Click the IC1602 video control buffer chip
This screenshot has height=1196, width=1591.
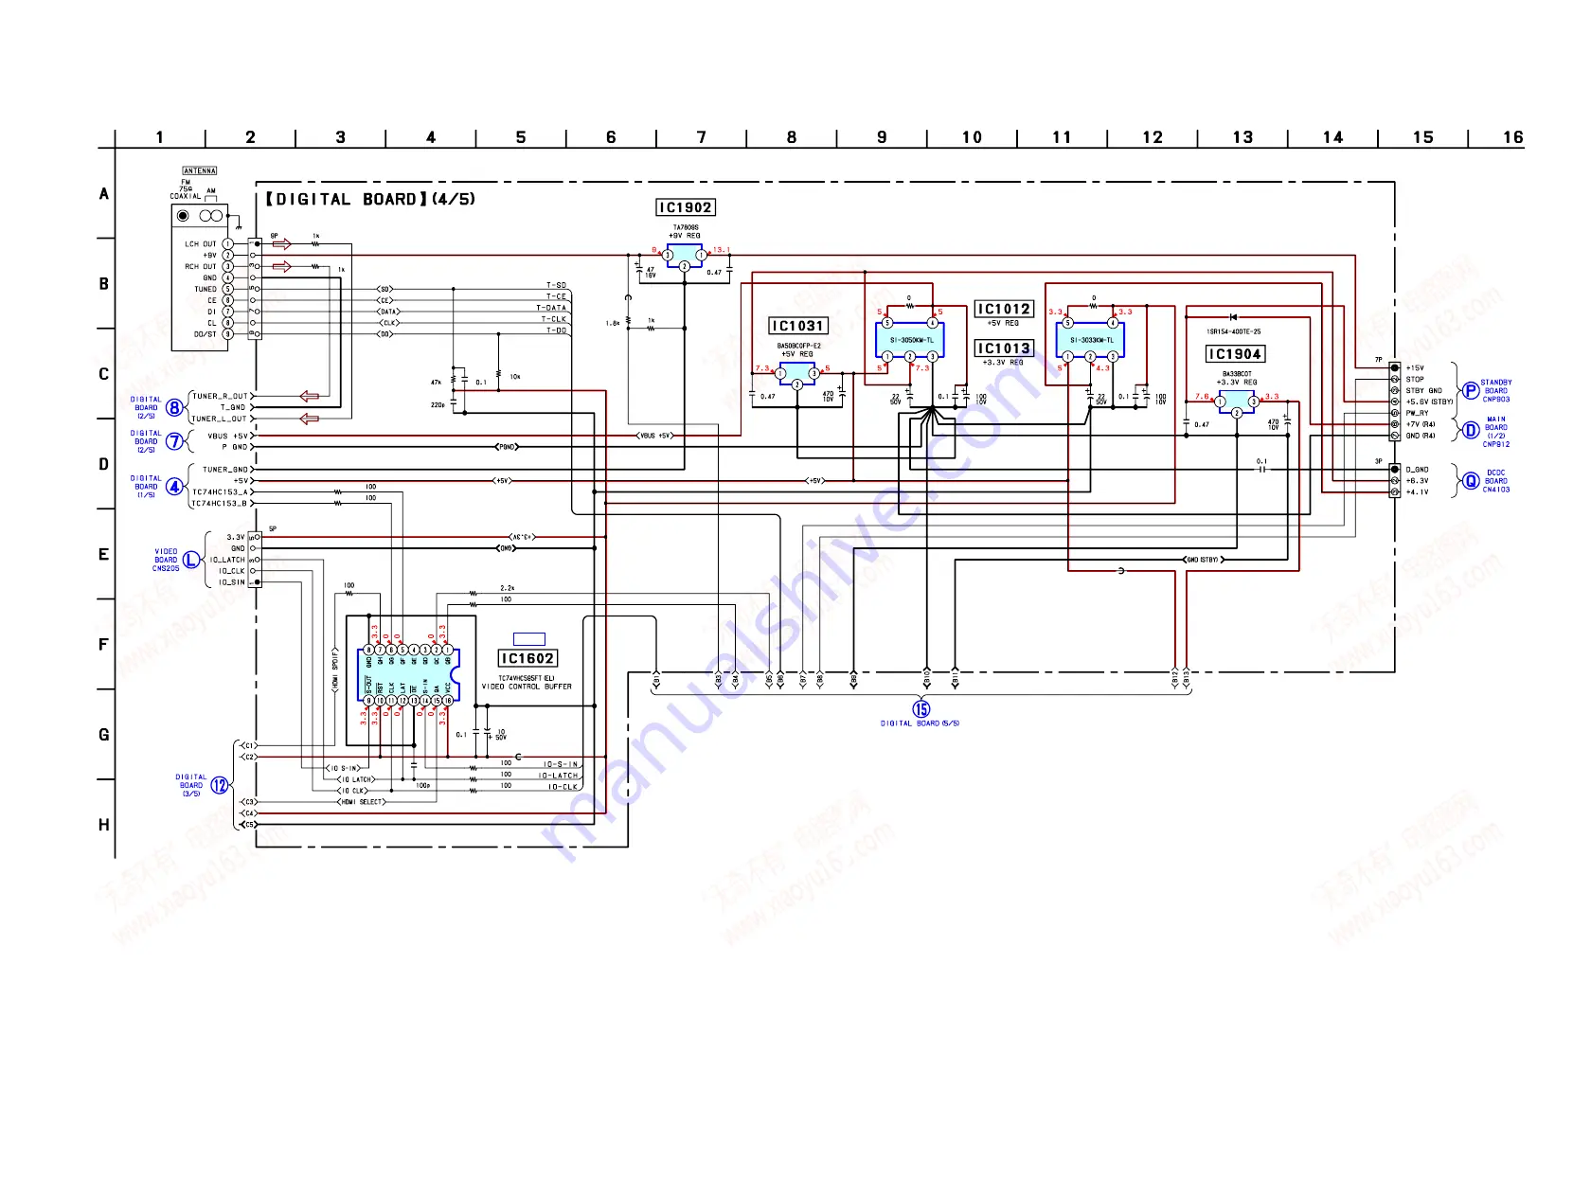(408, 676)
